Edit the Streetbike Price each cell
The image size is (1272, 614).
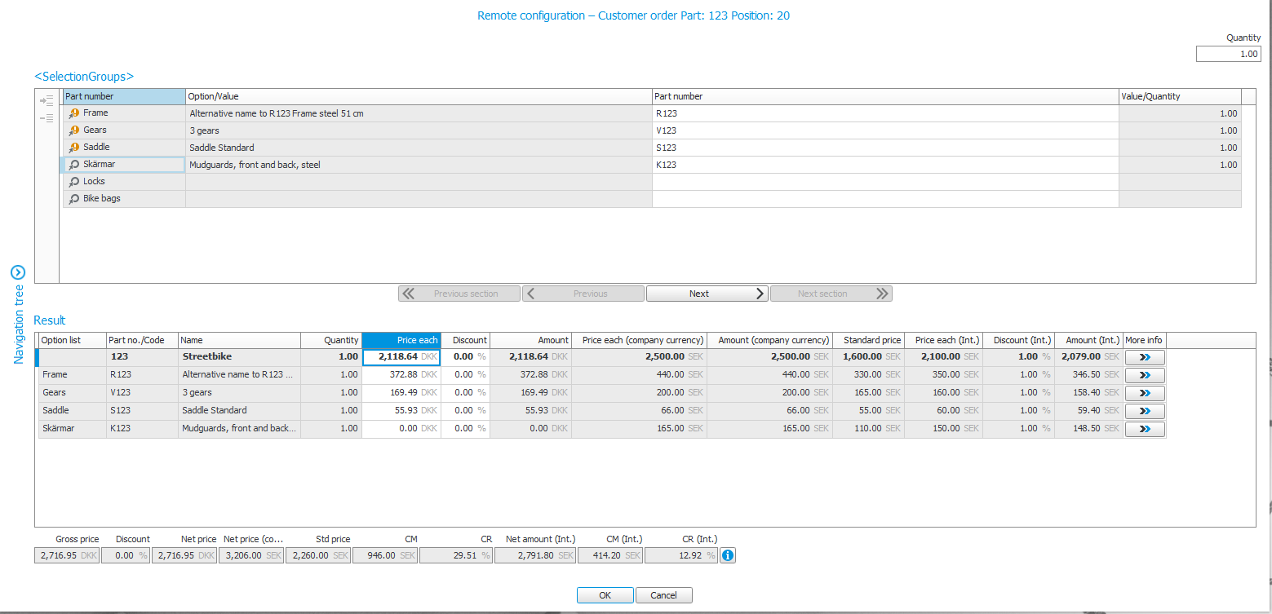pyautogui.click(x=401, y=357)
